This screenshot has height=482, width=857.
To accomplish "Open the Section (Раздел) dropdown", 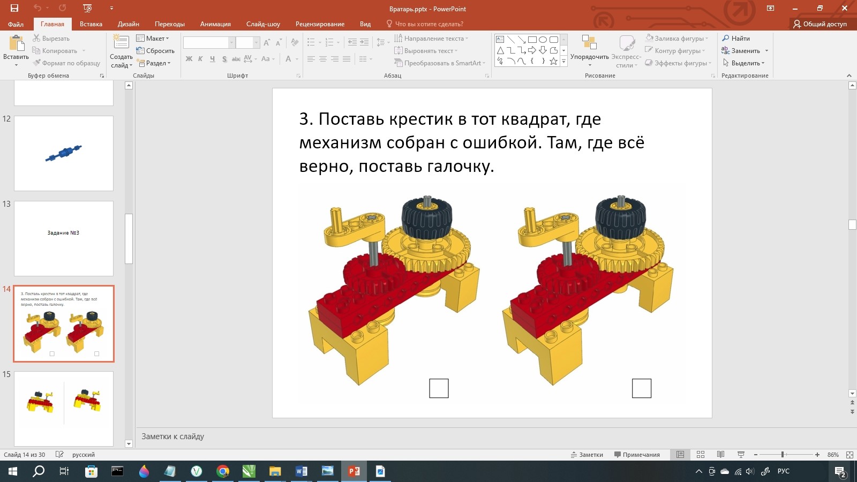I will [x=154, y=63].
